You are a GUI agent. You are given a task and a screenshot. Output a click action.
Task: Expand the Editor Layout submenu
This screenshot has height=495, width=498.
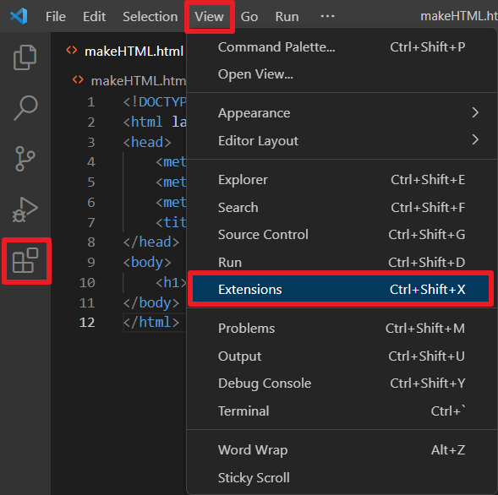pyautogui.click(x=342, y=140)
